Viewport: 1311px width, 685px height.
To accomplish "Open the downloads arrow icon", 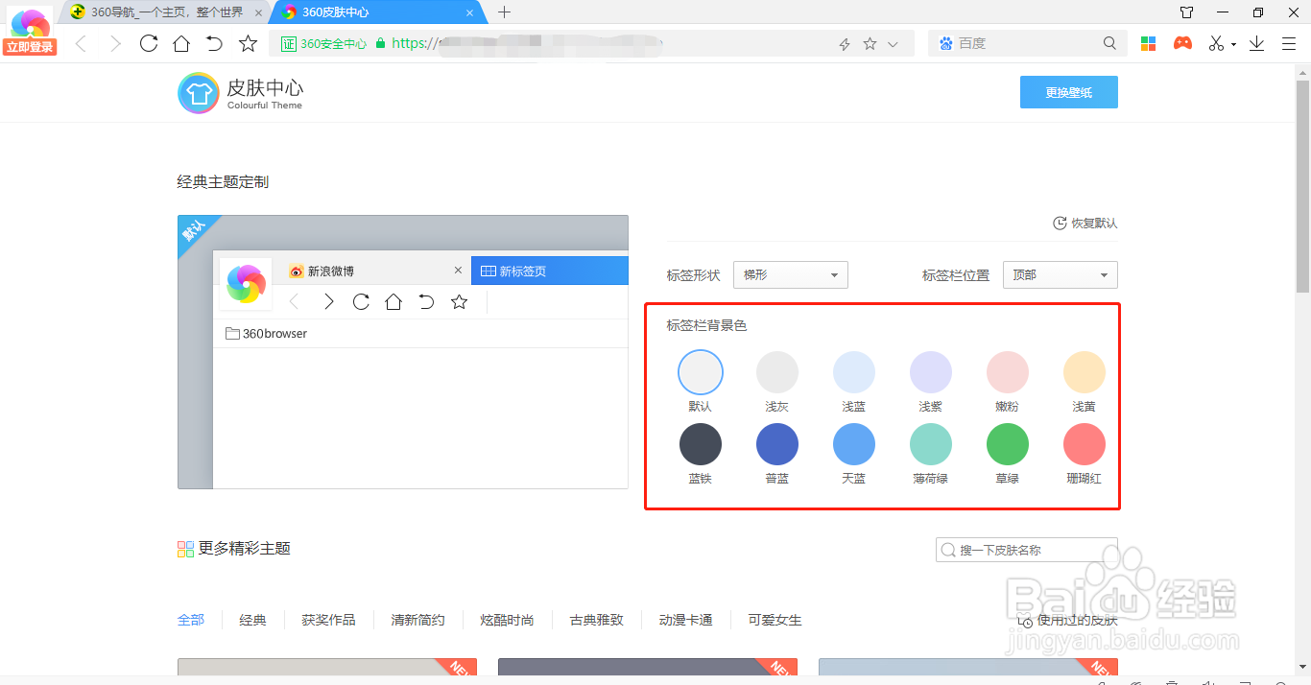I will pos(1256,43).
